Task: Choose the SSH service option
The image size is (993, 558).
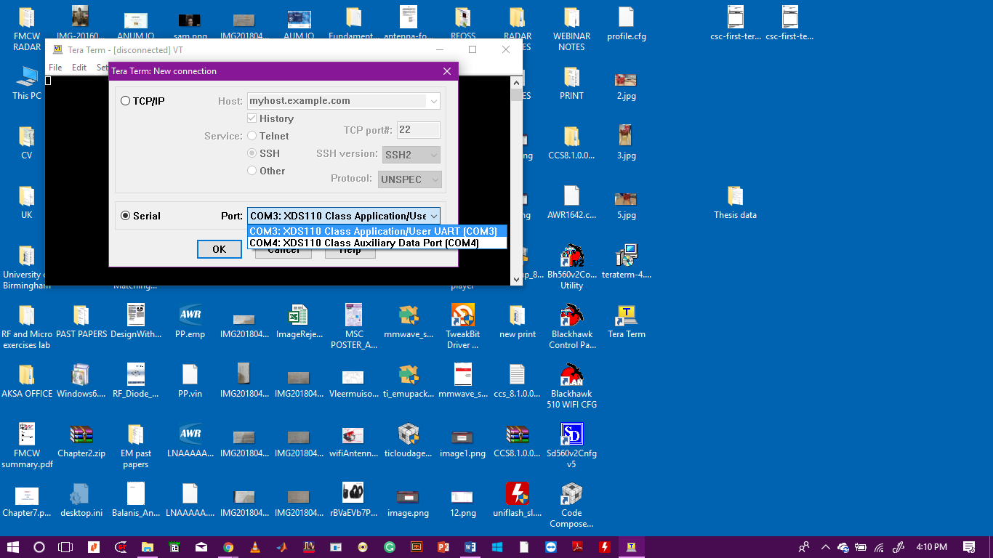Action: click(x=252, y=153)
